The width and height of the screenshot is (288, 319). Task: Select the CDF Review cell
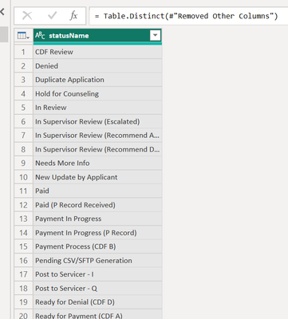[x=97, y=52]
